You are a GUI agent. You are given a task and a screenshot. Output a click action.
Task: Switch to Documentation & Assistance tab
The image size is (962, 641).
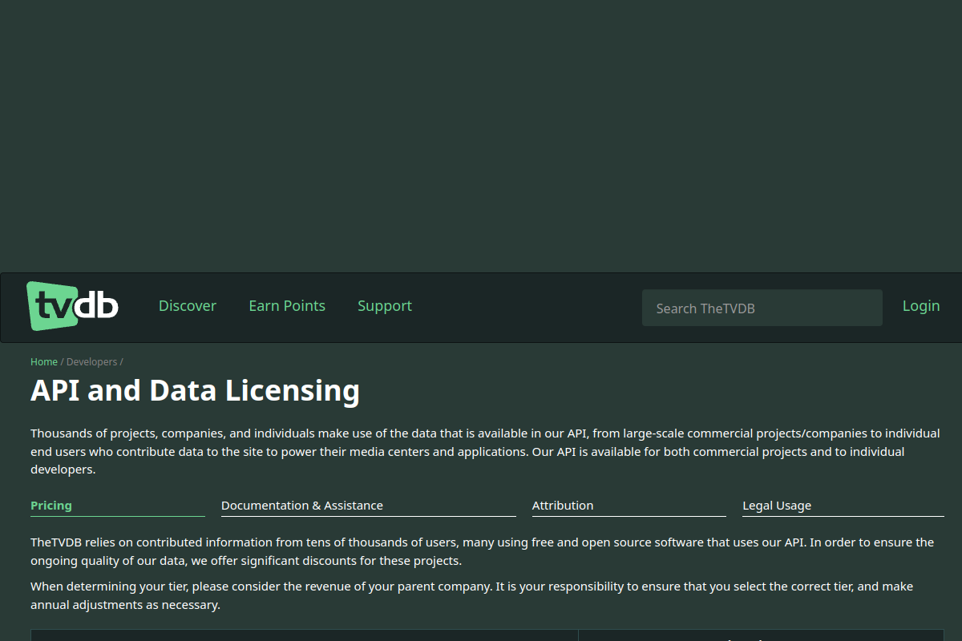(369, 506)
